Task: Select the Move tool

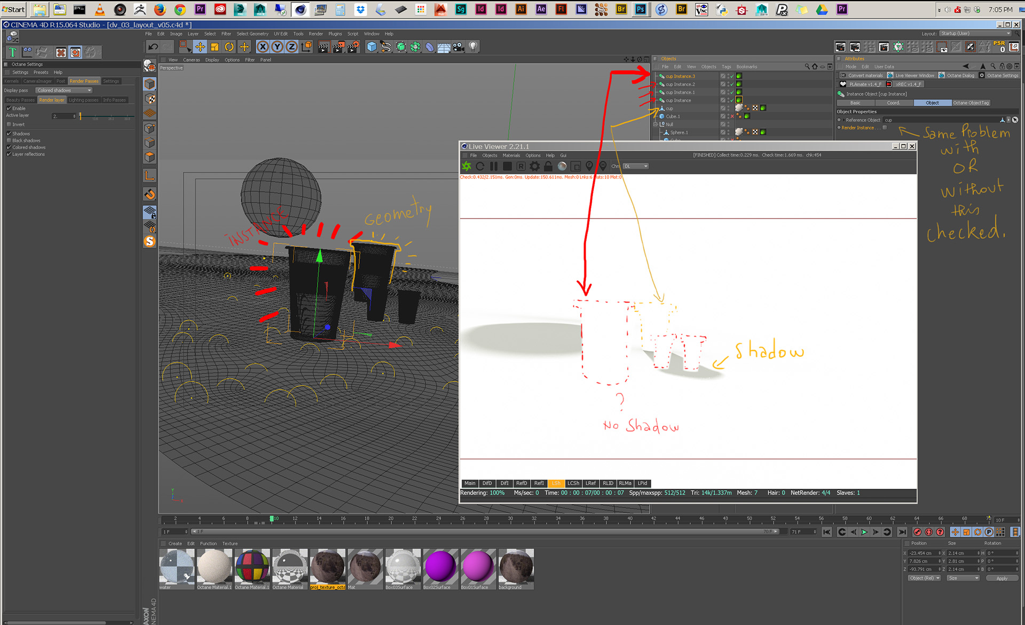Action: pos(200,47)
